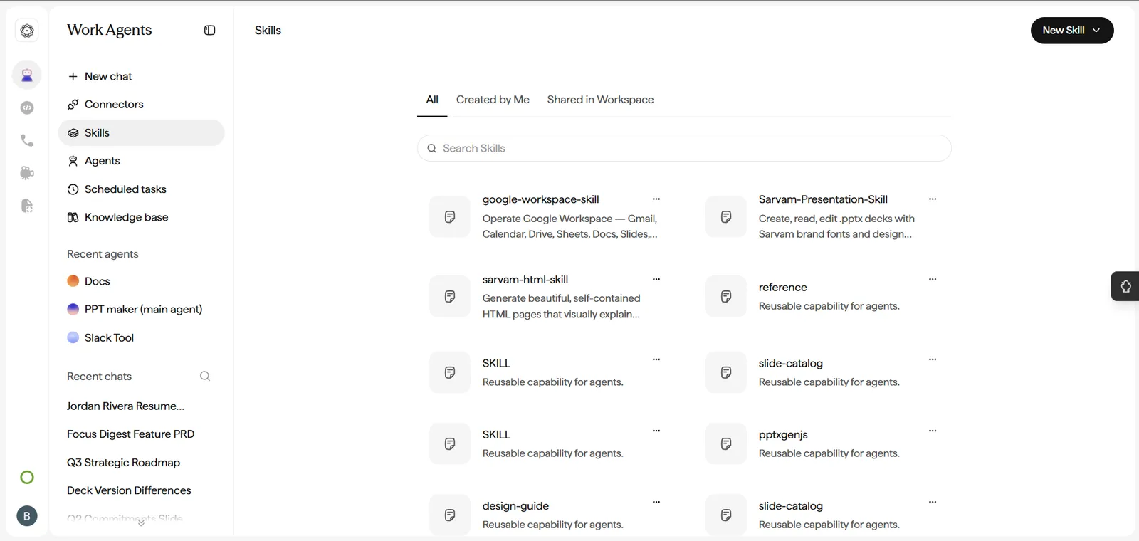The width and height of the screenshot is (1139, 541).
Task: Collapse the Work Agents sidebar panel
Action: (209, 30)
